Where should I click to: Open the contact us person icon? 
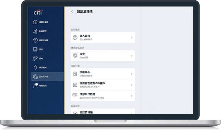pos(36,86)
